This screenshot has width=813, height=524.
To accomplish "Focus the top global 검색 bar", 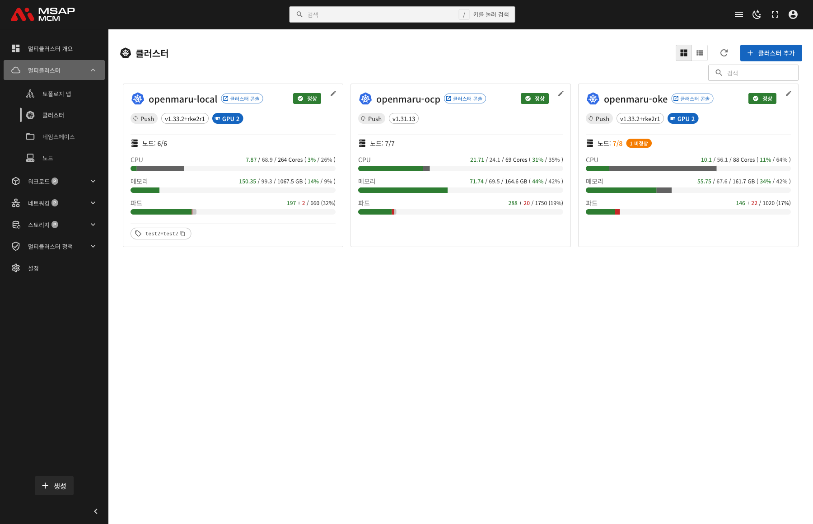I will coord(402,14).
